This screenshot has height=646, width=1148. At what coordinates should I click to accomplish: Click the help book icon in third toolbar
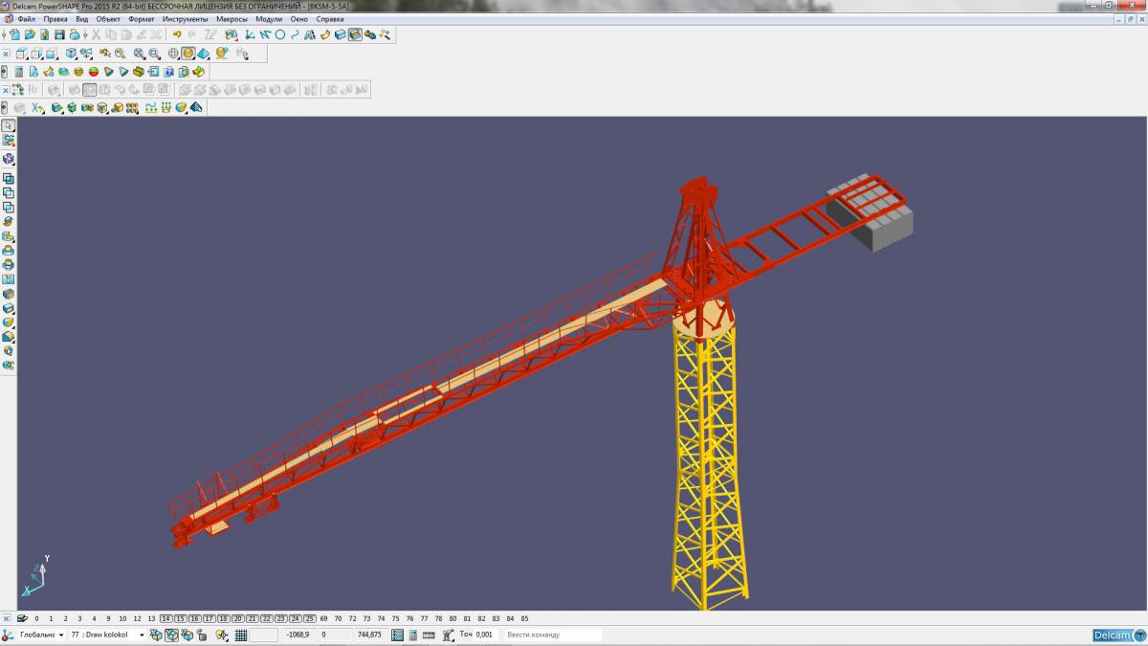tap(168, 71)
